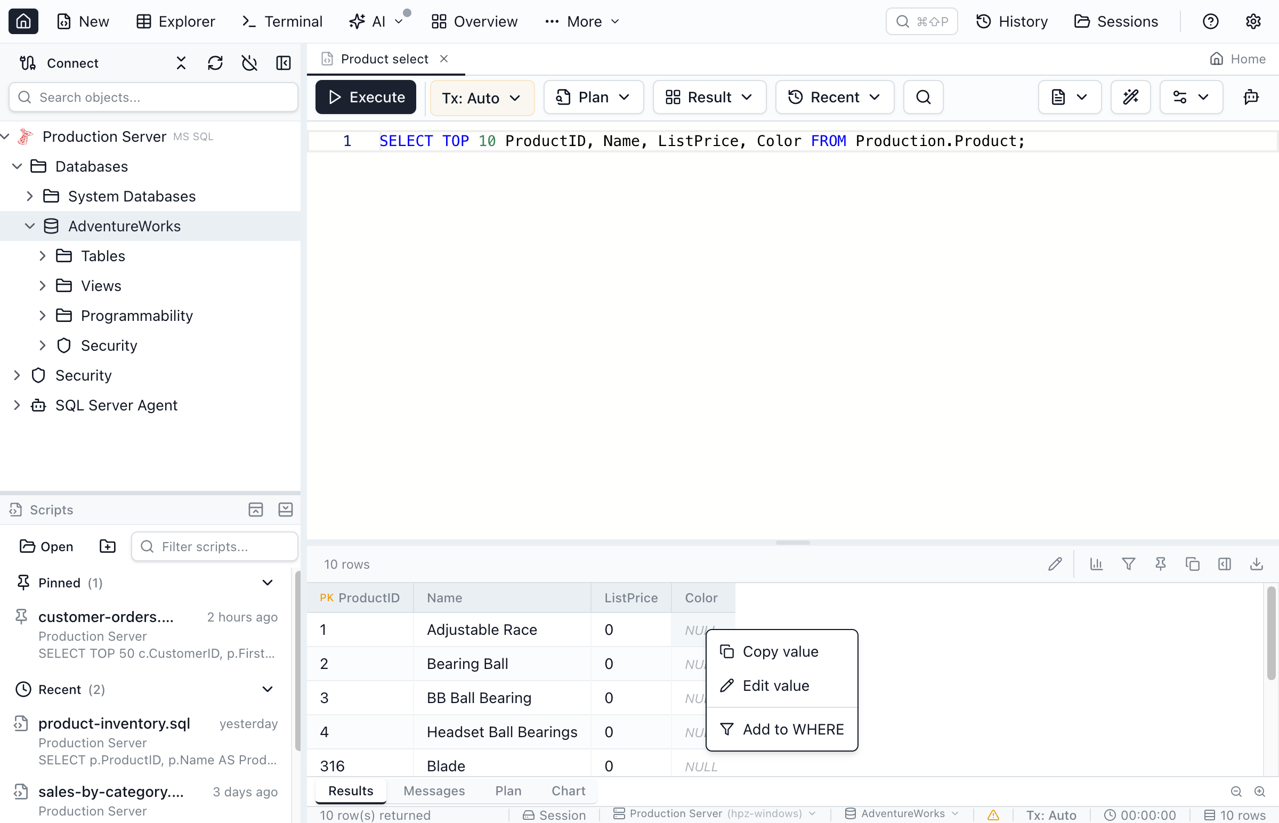Viewport: 1279px width, 823px height.
Task: Select Edit value from context menu
Action: (x=782, y=685)
